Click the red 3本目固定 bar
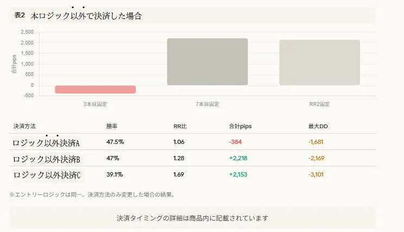The image size is (404, 232). [x=95, y=90]
